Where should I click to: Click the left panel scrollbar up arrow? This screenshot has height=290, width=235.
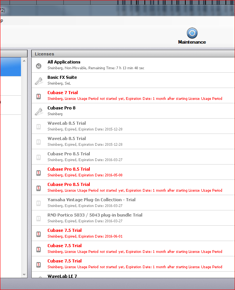(24, 61)
